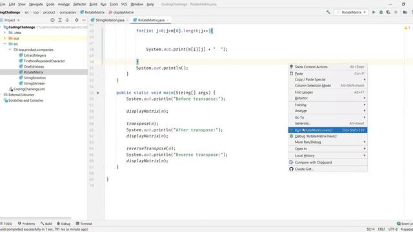The height and width of the screenshot is (232, 413).
Task: Click the line:column position indicator
Action: [370, 229]
